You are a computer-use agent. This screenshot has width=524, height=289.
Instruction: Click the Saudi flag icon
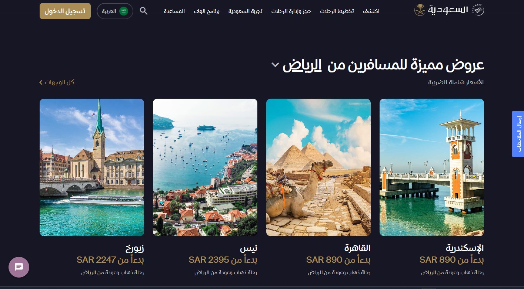pyautogui.click(x=124, y=11)
